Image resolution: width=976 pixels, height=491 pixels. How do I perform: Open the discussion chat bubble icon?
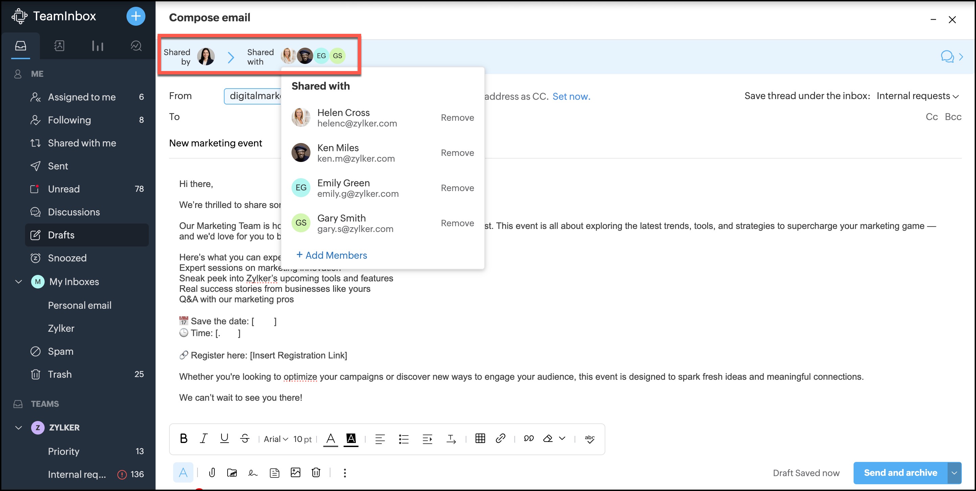point(947,56)
